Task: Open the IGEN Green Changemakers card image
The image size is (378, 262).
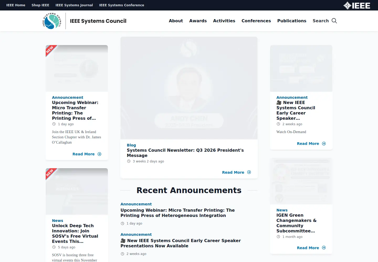Action: pyautogui.click(x=301, y=181)
